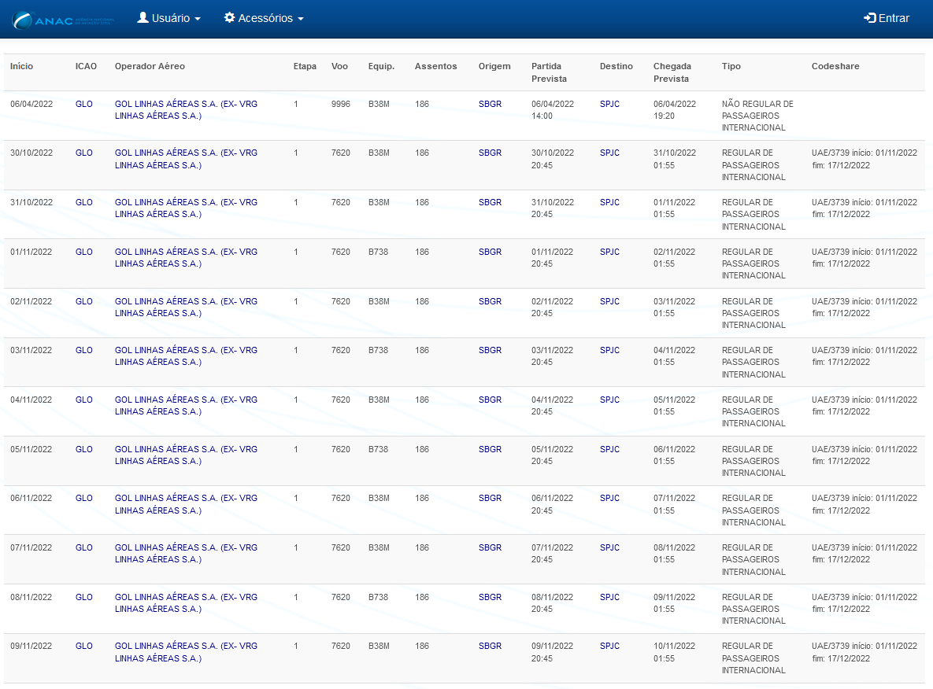The image size is (933, 689).
Task: Open GLO link in the 31/10/2022 row
Action: pos(84,203)
